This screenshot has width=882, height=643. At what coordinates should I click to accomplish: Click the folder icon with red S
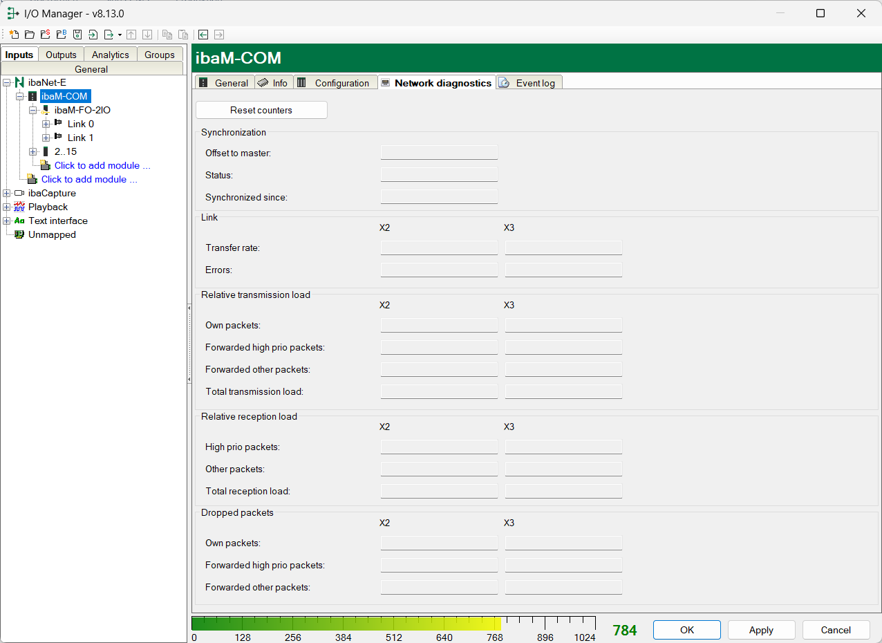46,35
